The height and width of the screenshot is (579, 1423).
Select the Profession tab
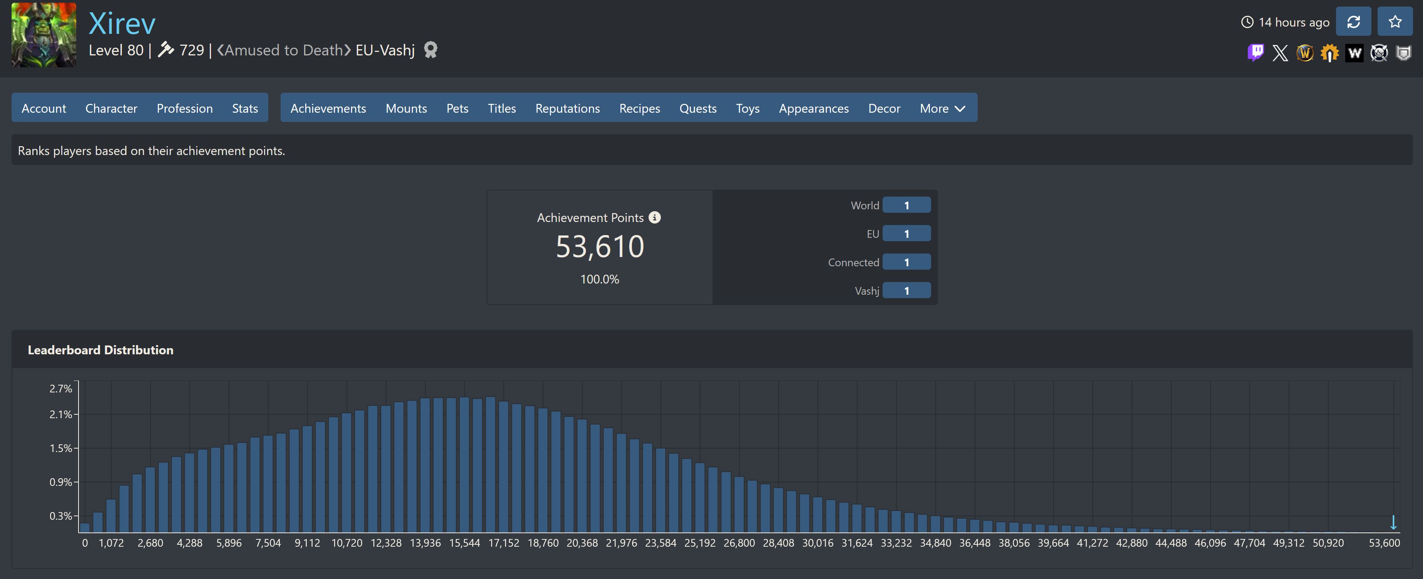pyautogui.click(x=184, y=108)
